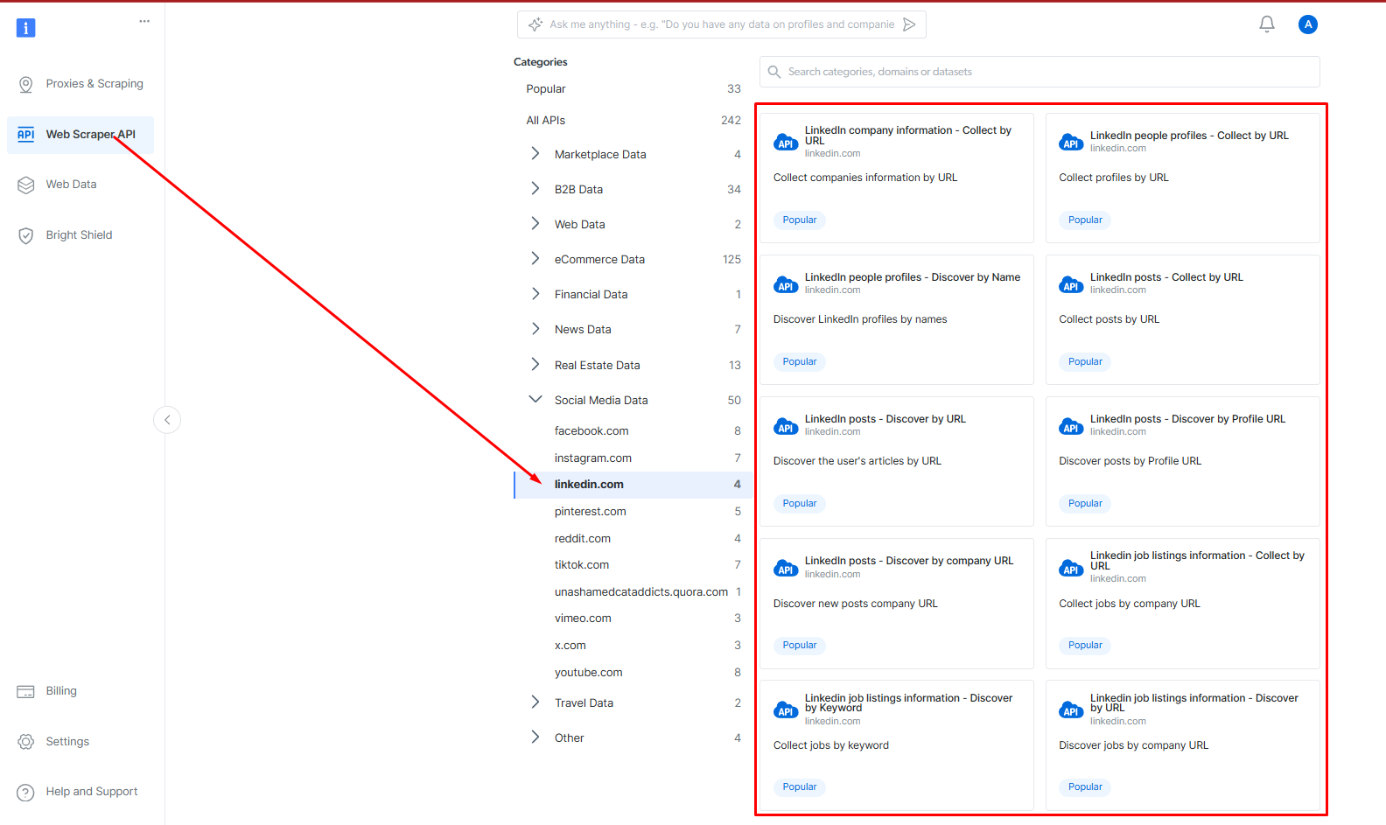Click the Bright Shield icon
The image size is (1386, 825).
(26, 235)
